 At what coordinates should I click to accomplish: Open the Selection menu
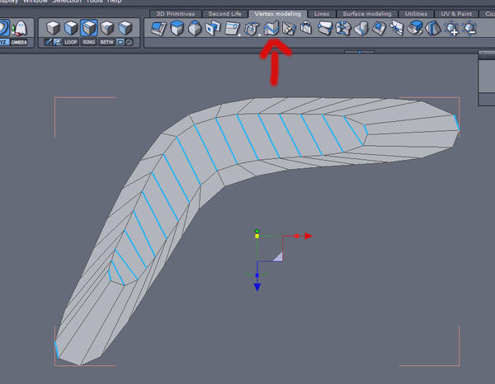pos(67,2)
